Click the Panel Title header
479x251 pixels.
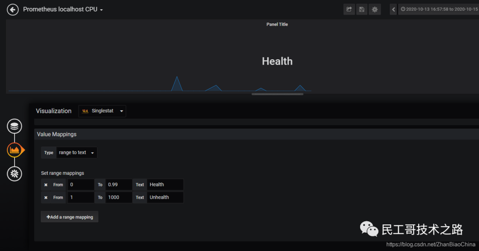277,24
